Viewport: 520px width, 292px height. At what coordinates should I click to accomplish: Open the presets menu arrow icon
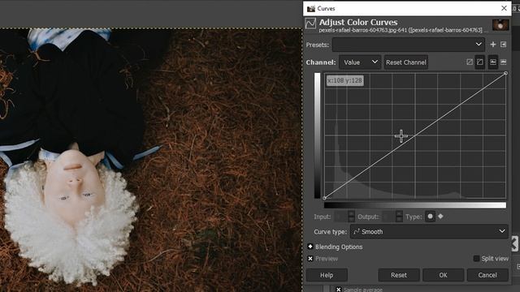[x=504, y=45]
